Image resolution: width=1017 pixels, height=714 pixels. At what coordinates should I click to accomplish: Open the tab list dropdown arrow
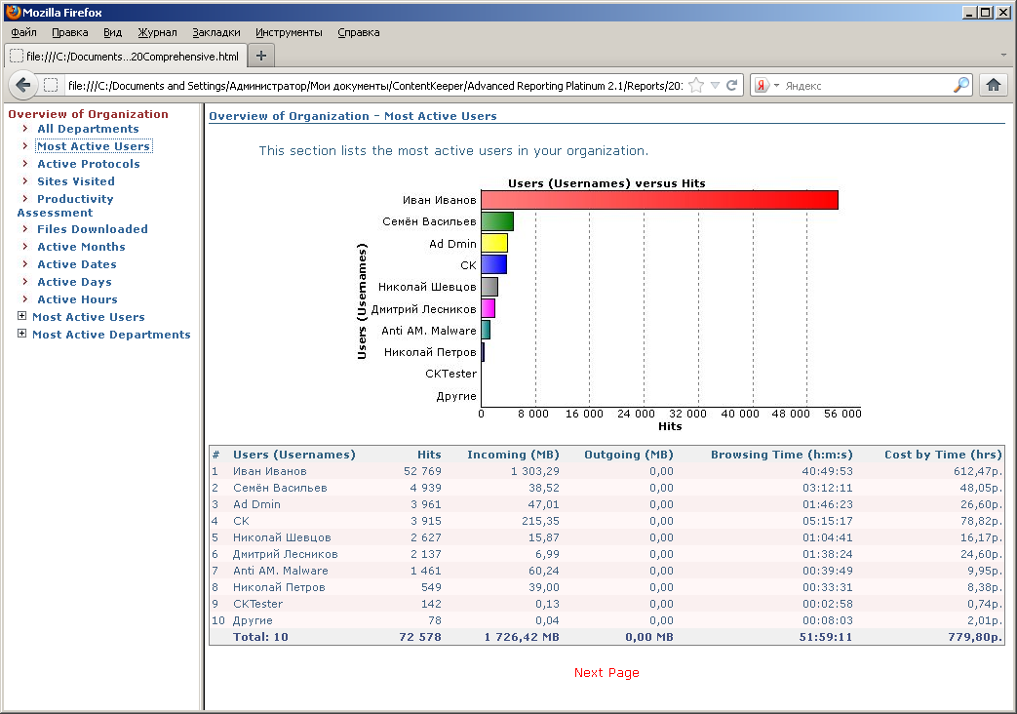[x=1004, y=56]
